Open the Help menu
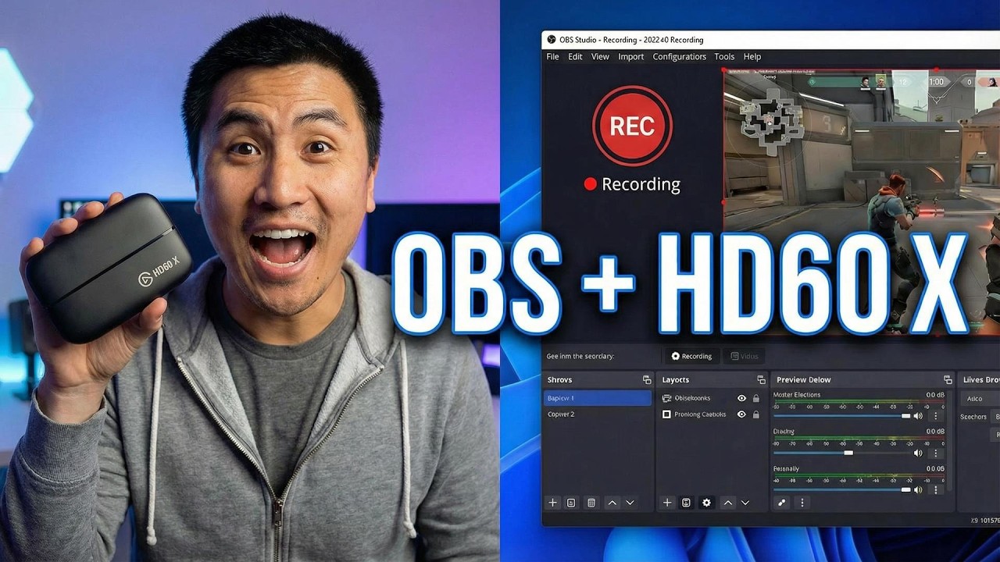1000x562 pixels. tap(752, 56)
